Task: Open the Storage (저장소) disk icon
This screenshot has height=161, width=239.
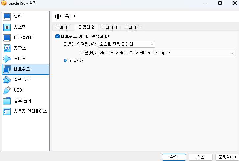Action: click(7, 48)
